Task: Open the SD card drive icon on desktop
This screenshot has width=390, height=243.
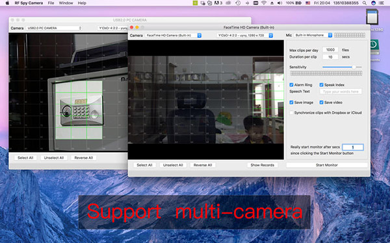Action: (372, 17)
